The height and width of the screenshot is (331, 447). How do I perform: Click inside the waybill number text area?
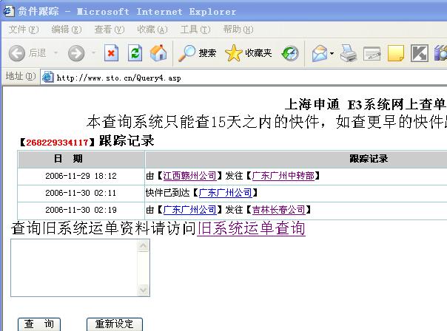(x=74, y=267)
